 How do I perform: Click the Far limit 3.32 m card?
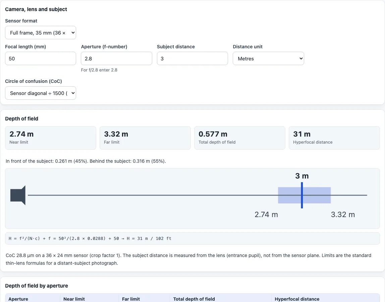pos(145,138)
